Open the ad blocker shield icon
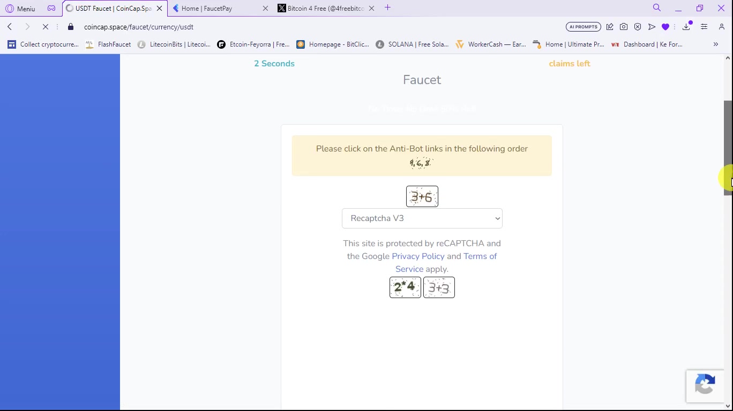The image size is (733, 411). [638, 27]
